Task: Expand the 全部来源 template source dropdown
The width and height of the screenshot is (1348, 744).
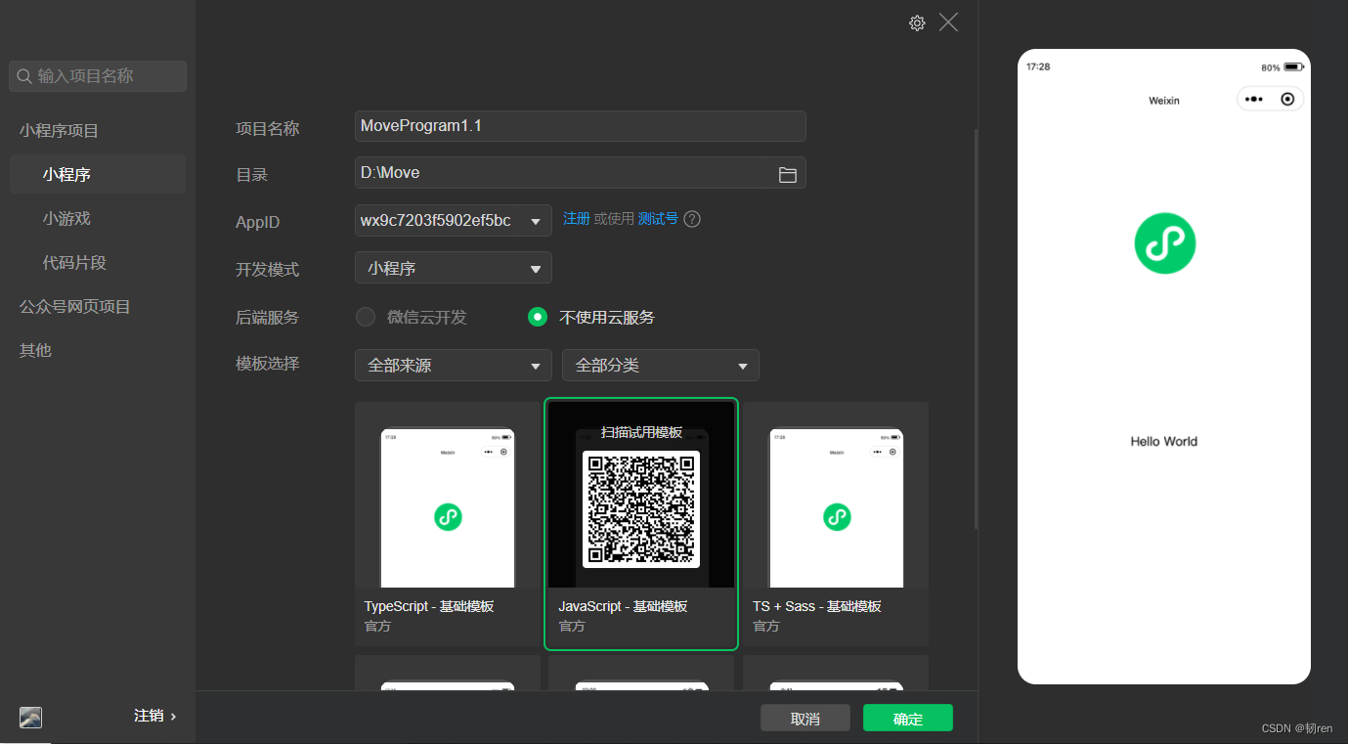Action: pyautogui.click(x=454, y=366)
